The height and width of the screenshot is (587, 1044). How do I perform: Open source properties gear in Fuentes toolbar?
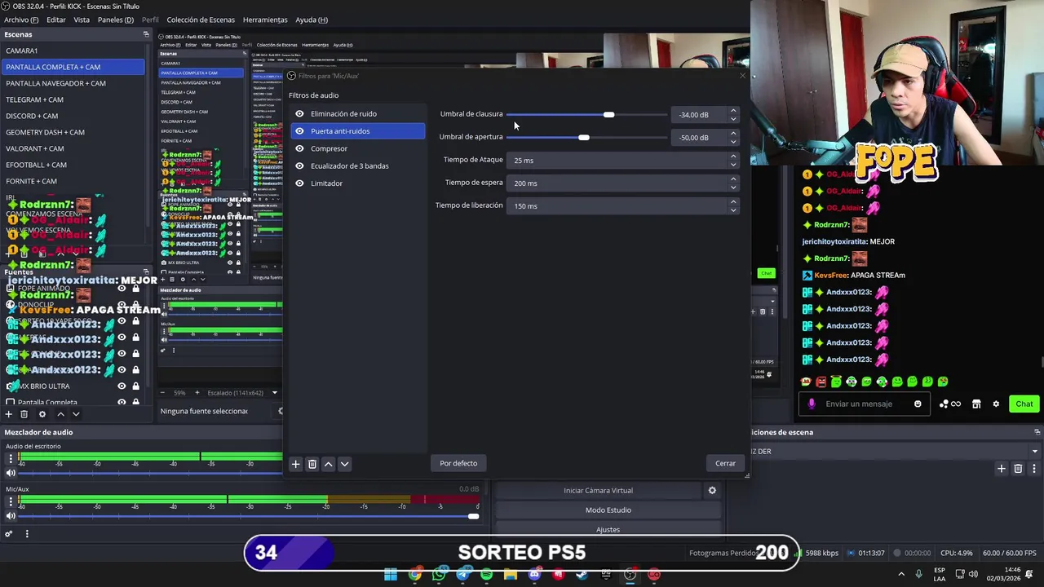42,414
